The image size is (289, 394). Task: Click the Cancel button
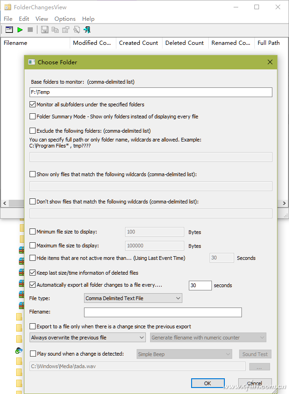[x=255, y=383]
